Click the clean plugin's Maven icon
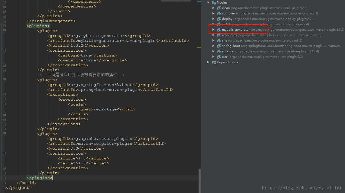This screenshot has height=193, width=345. 219,8
